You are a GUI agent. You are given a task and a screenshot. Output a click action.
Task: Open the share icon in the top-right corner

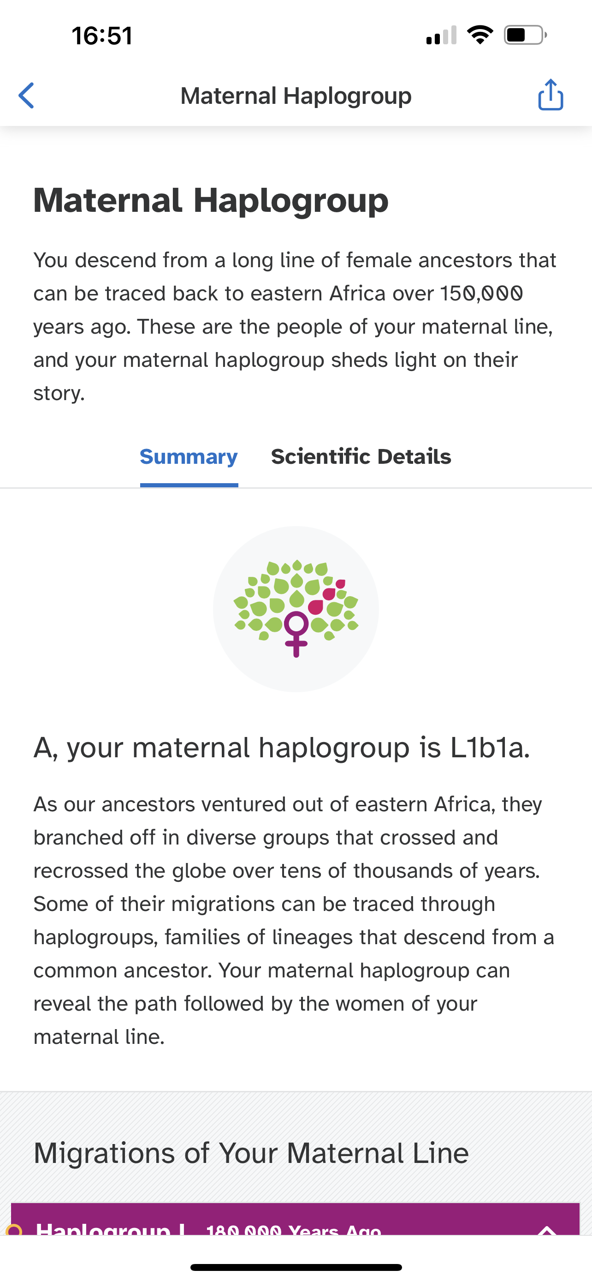click(x=551, y=94)
